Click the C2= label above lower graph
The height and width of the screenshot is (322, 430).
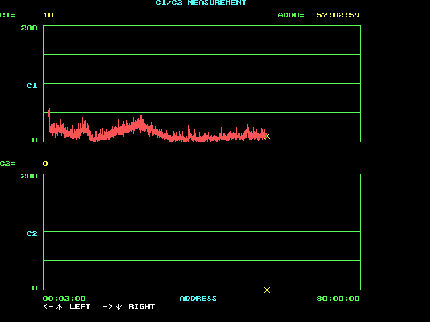click(x=8, y=164)
